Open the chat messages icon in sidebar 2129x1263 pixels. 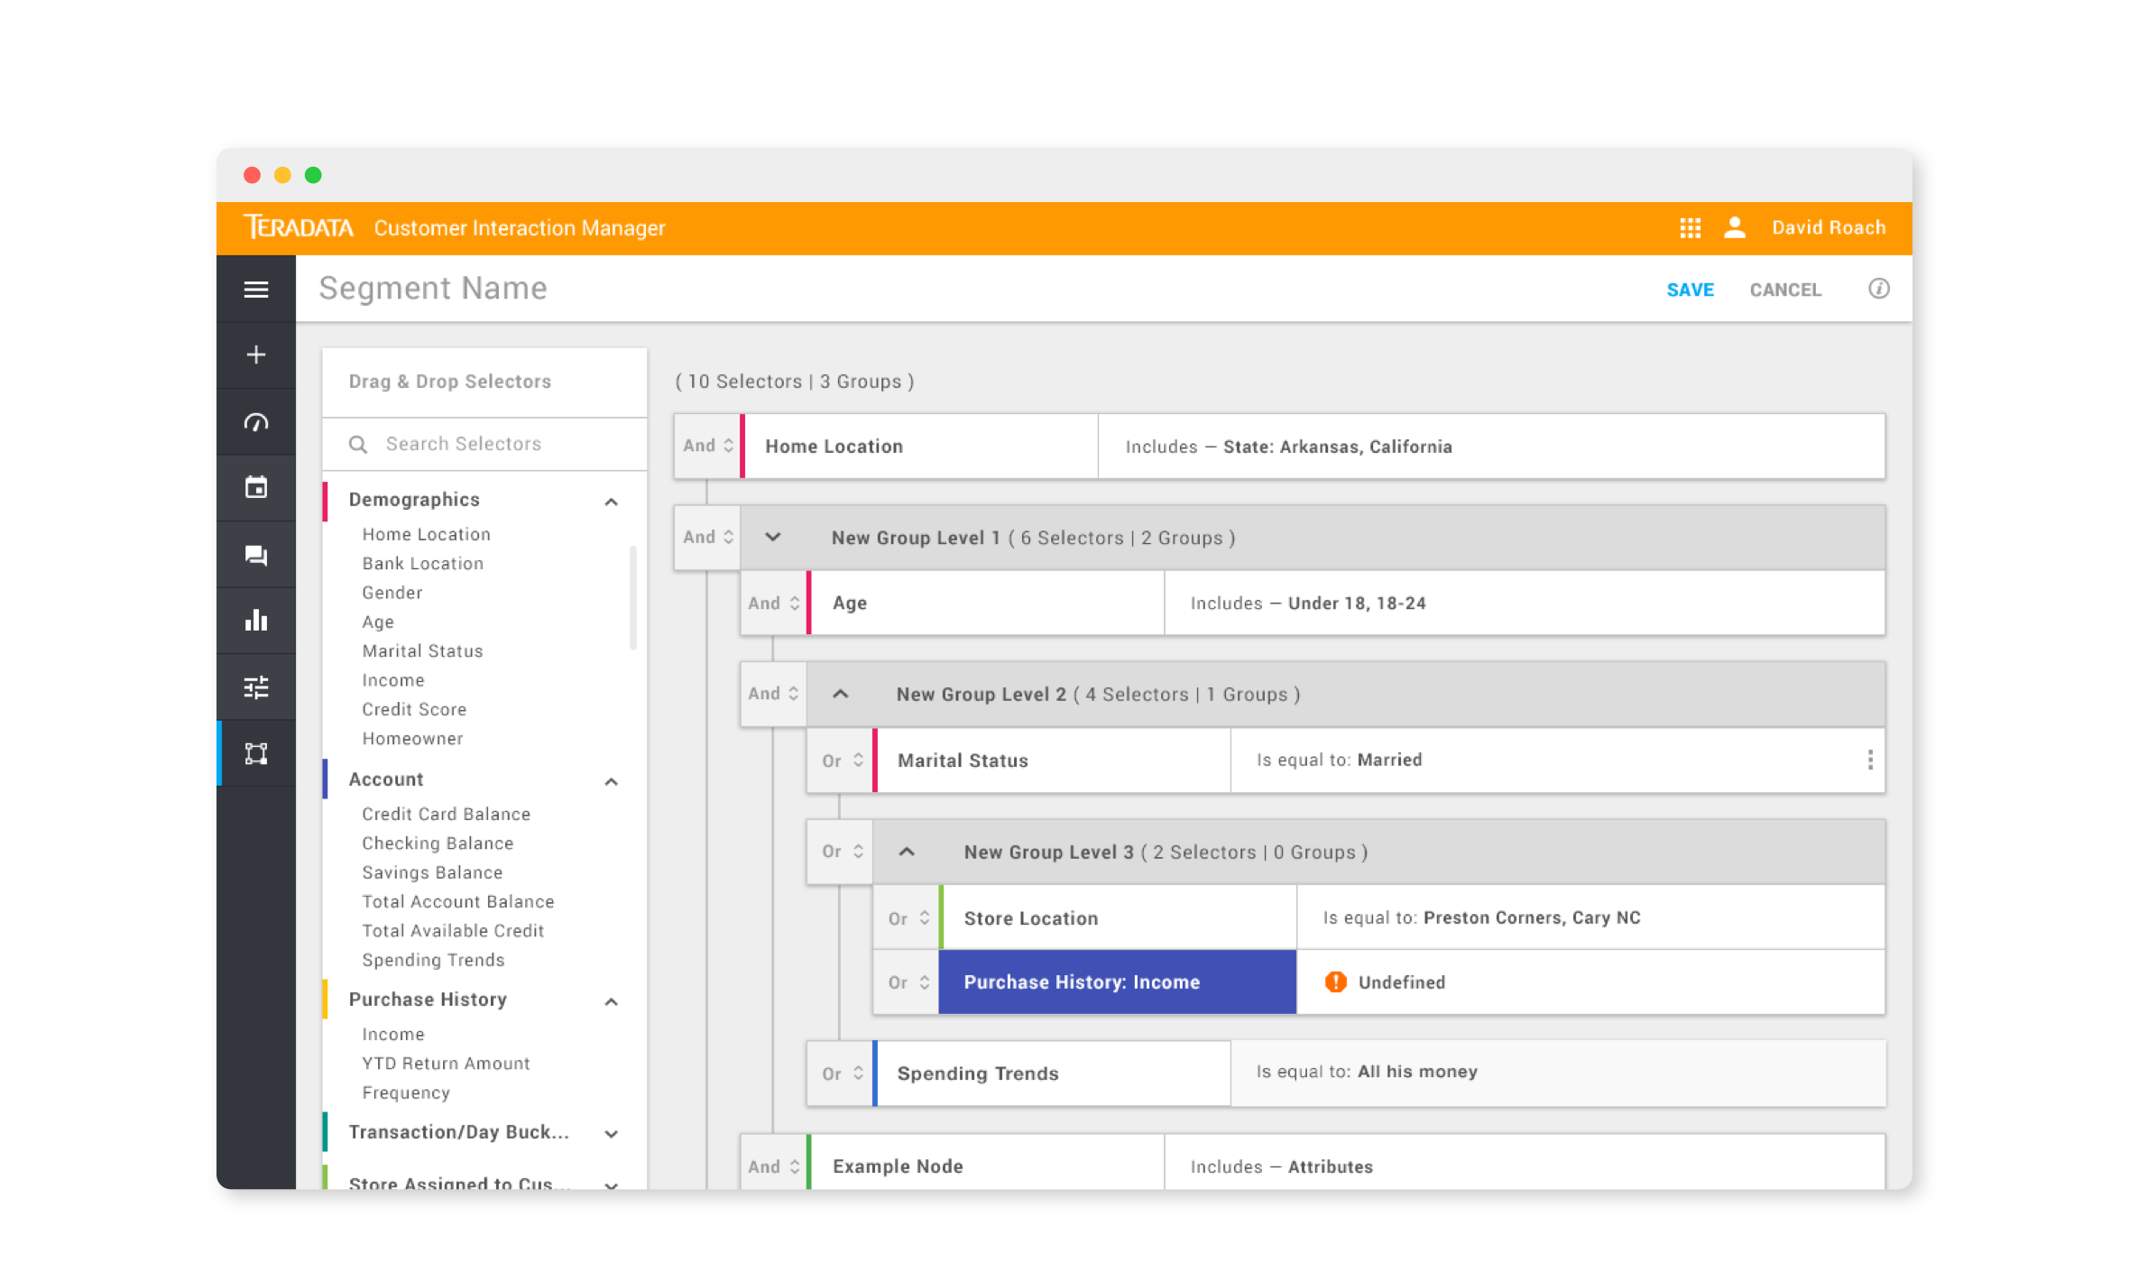[x=256, y=554]
